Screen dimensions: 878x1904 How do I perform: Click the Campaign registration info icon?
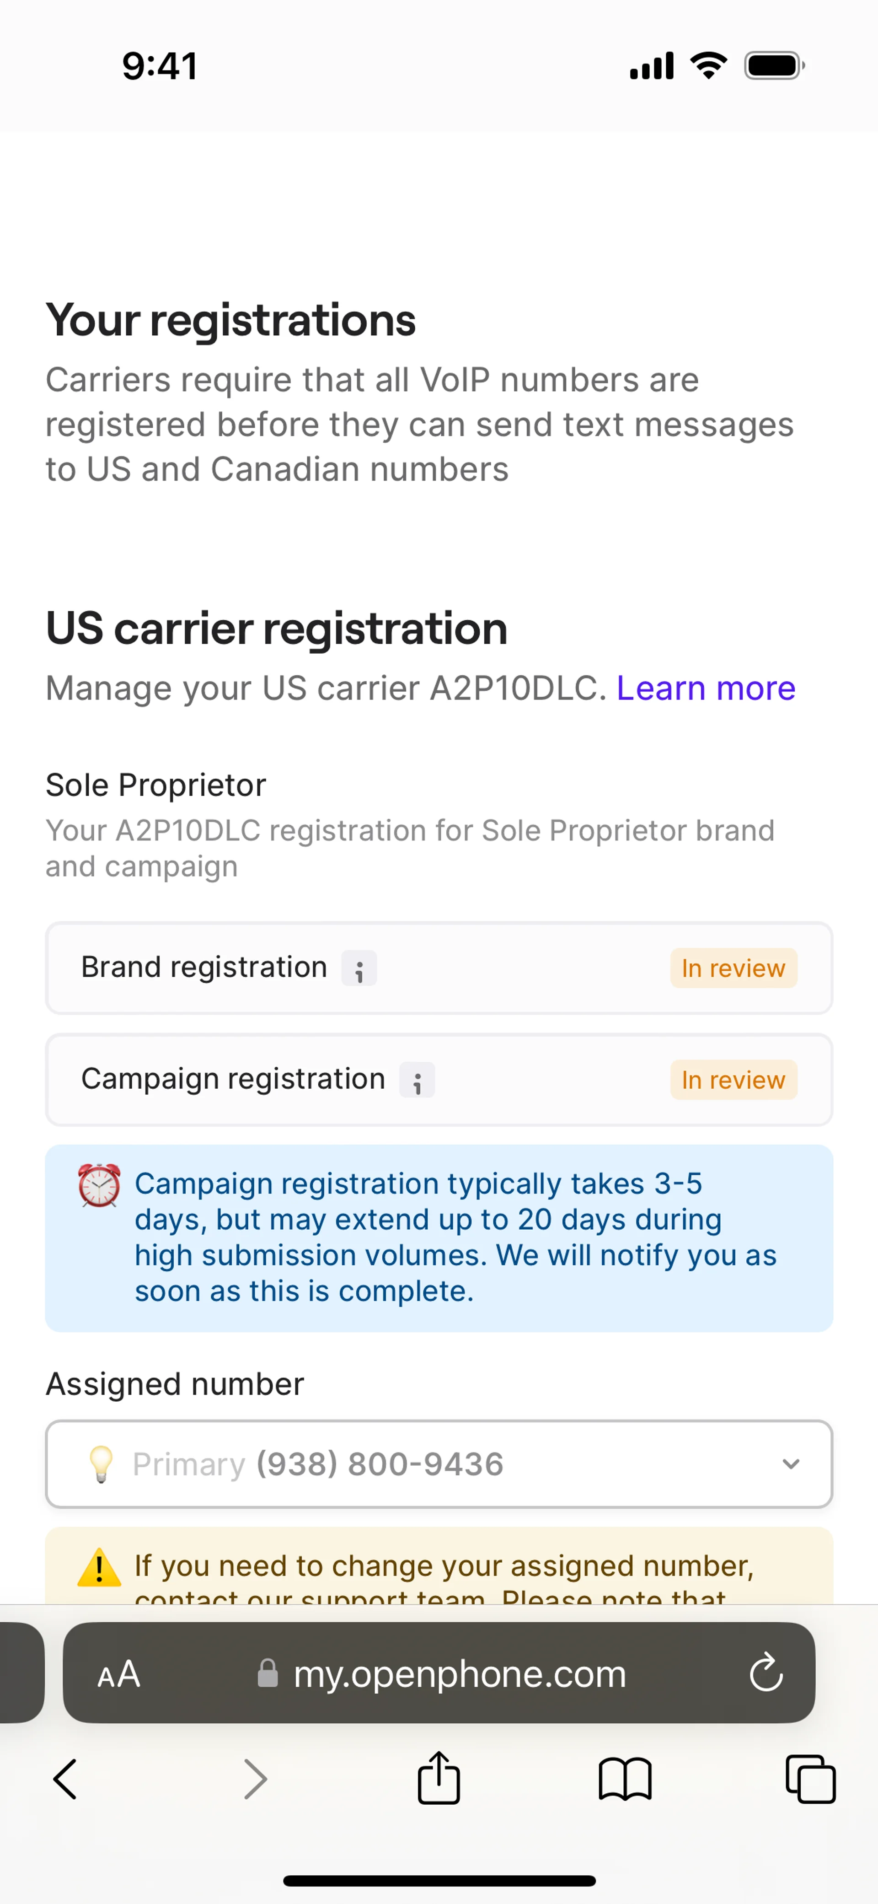click(x=417, y=1080)
